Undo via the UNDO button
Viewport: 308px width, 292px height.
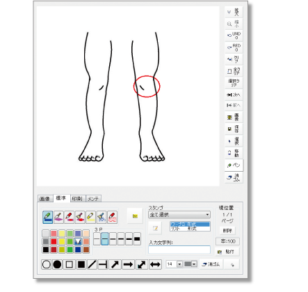234,35
